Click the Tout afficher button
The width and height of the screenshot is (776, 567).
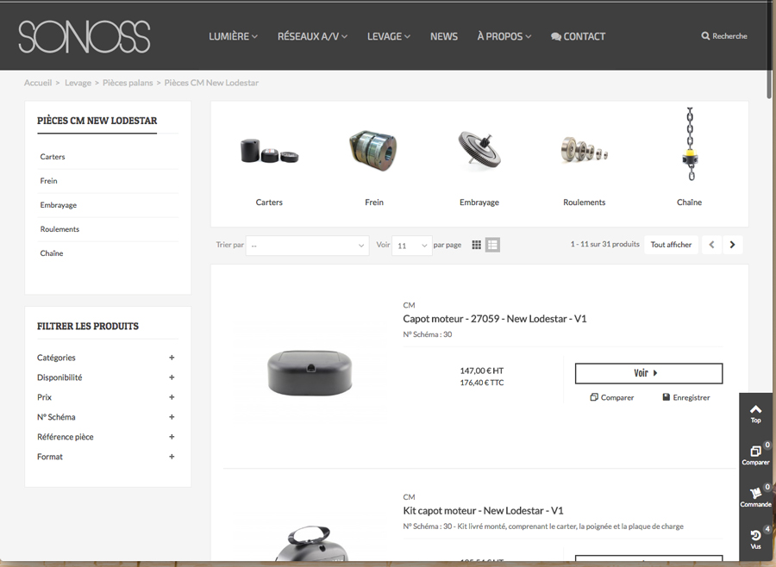671,245
